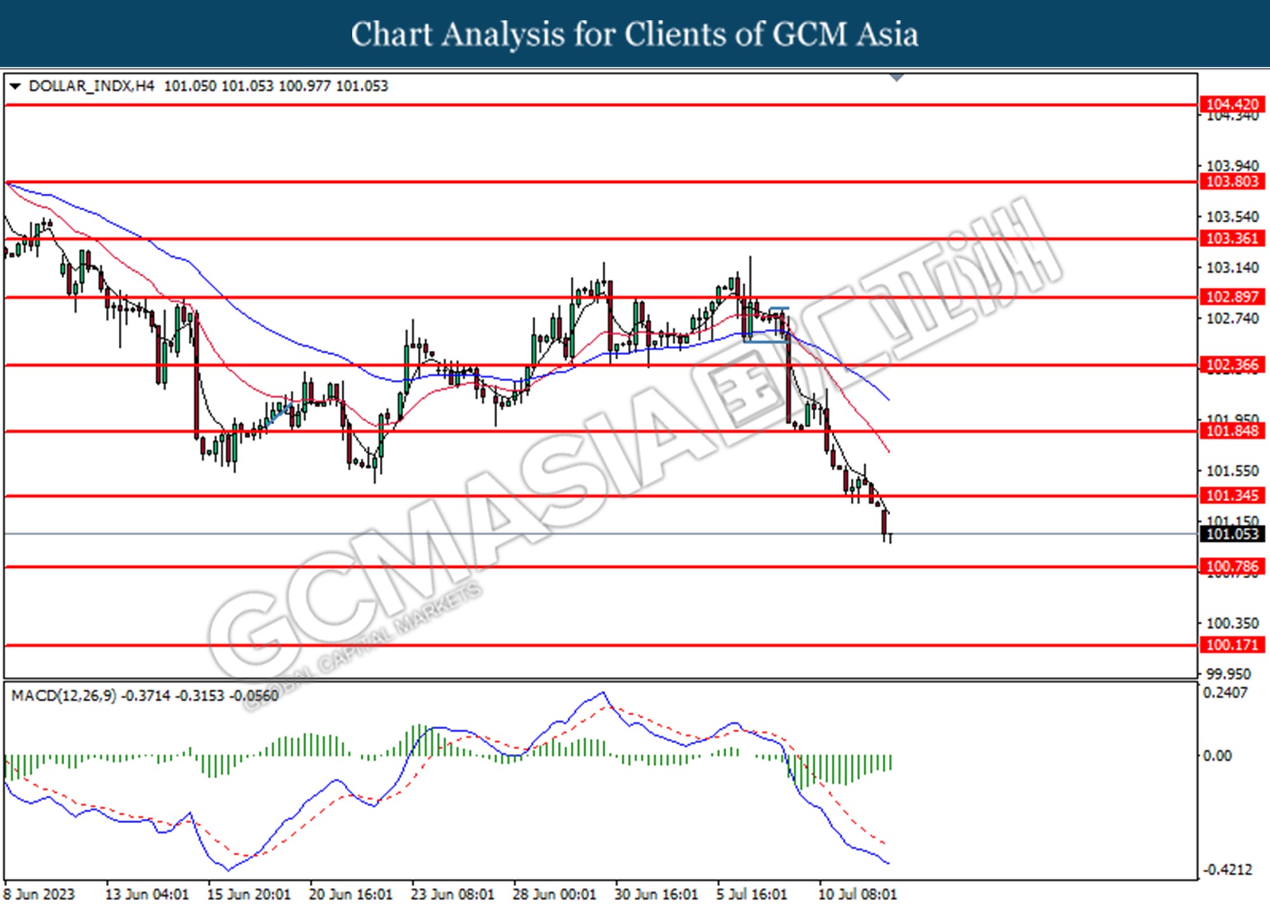
Task: Select the 102.897 price level label
Action: (1232, 297)
